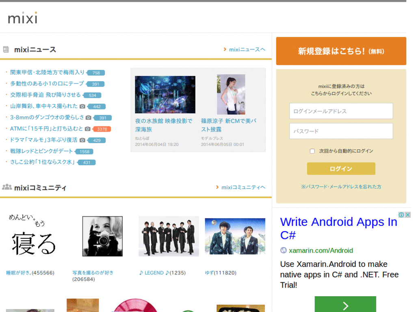
Task: Open the 758 comment count badge
Action: pos(96,73)
